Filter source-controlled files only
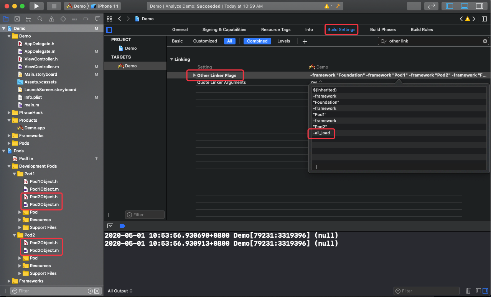 [x=97, y=291]
